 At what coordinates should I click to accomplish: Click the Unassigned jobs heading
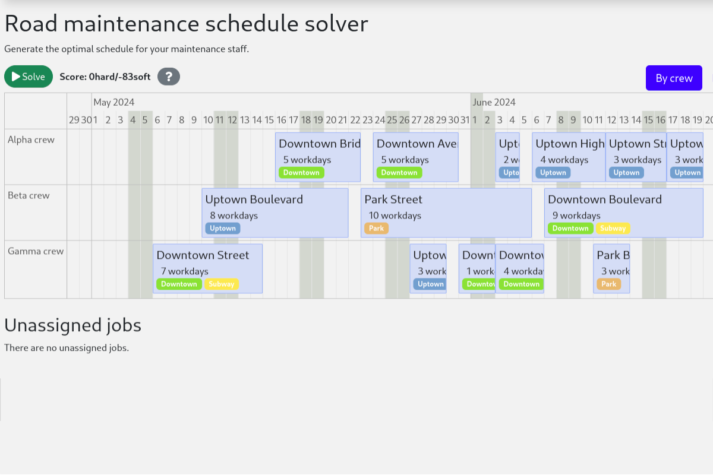point(72,325)
